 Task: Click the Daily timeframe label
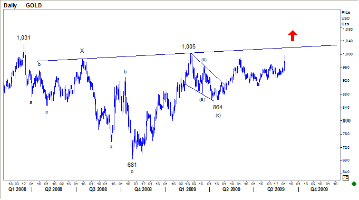11,5
